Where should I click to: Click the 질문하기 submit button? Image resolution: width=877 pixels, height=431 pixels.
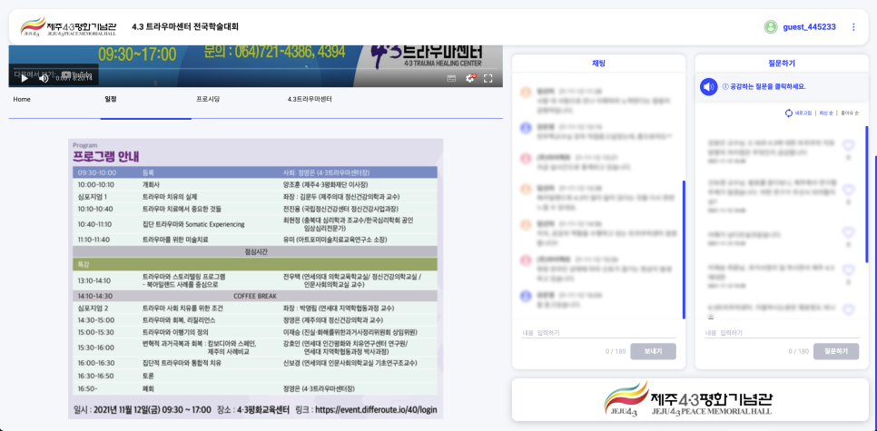835,351
